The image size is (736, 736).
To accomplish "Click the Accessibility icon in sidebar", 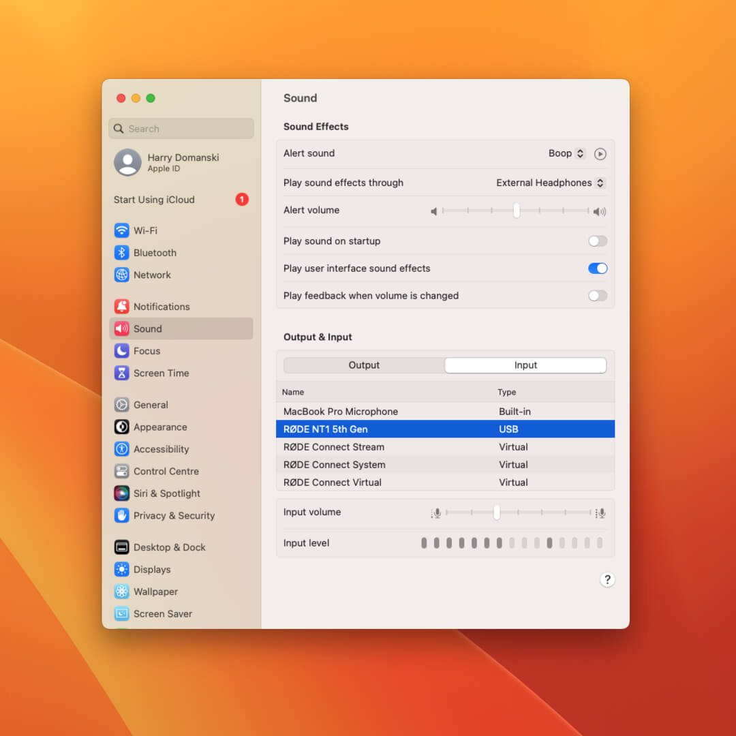I will pos(121,449).
